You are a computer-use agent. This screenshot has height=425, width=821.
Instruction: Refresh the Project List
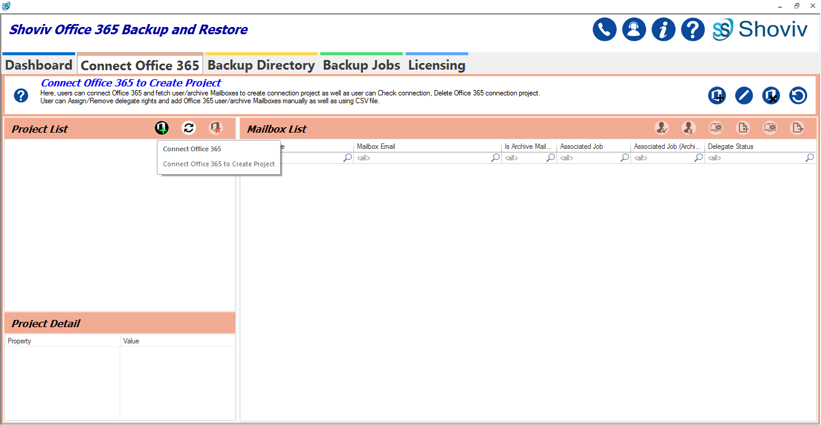(189, 128)
